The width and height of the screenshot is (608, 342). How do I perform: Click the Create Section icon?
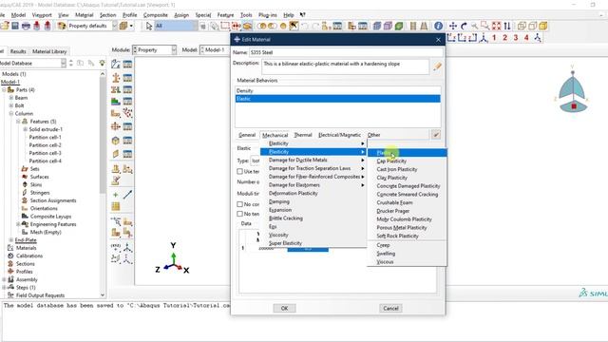click(x=116, y=78)
